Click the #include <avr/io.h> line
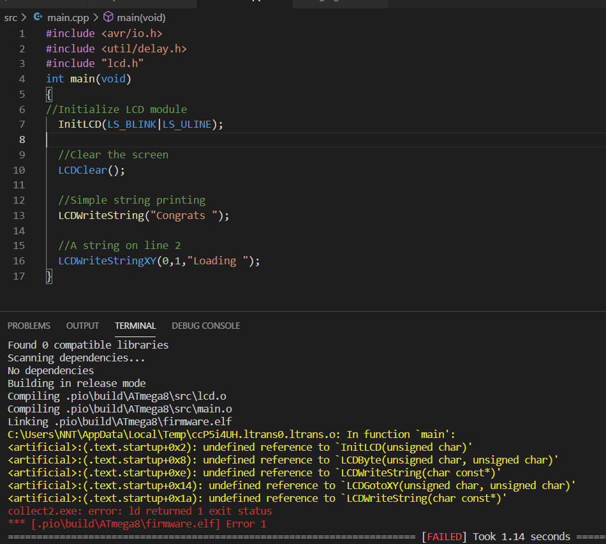606x544 pixels. (x=104, y=34)
